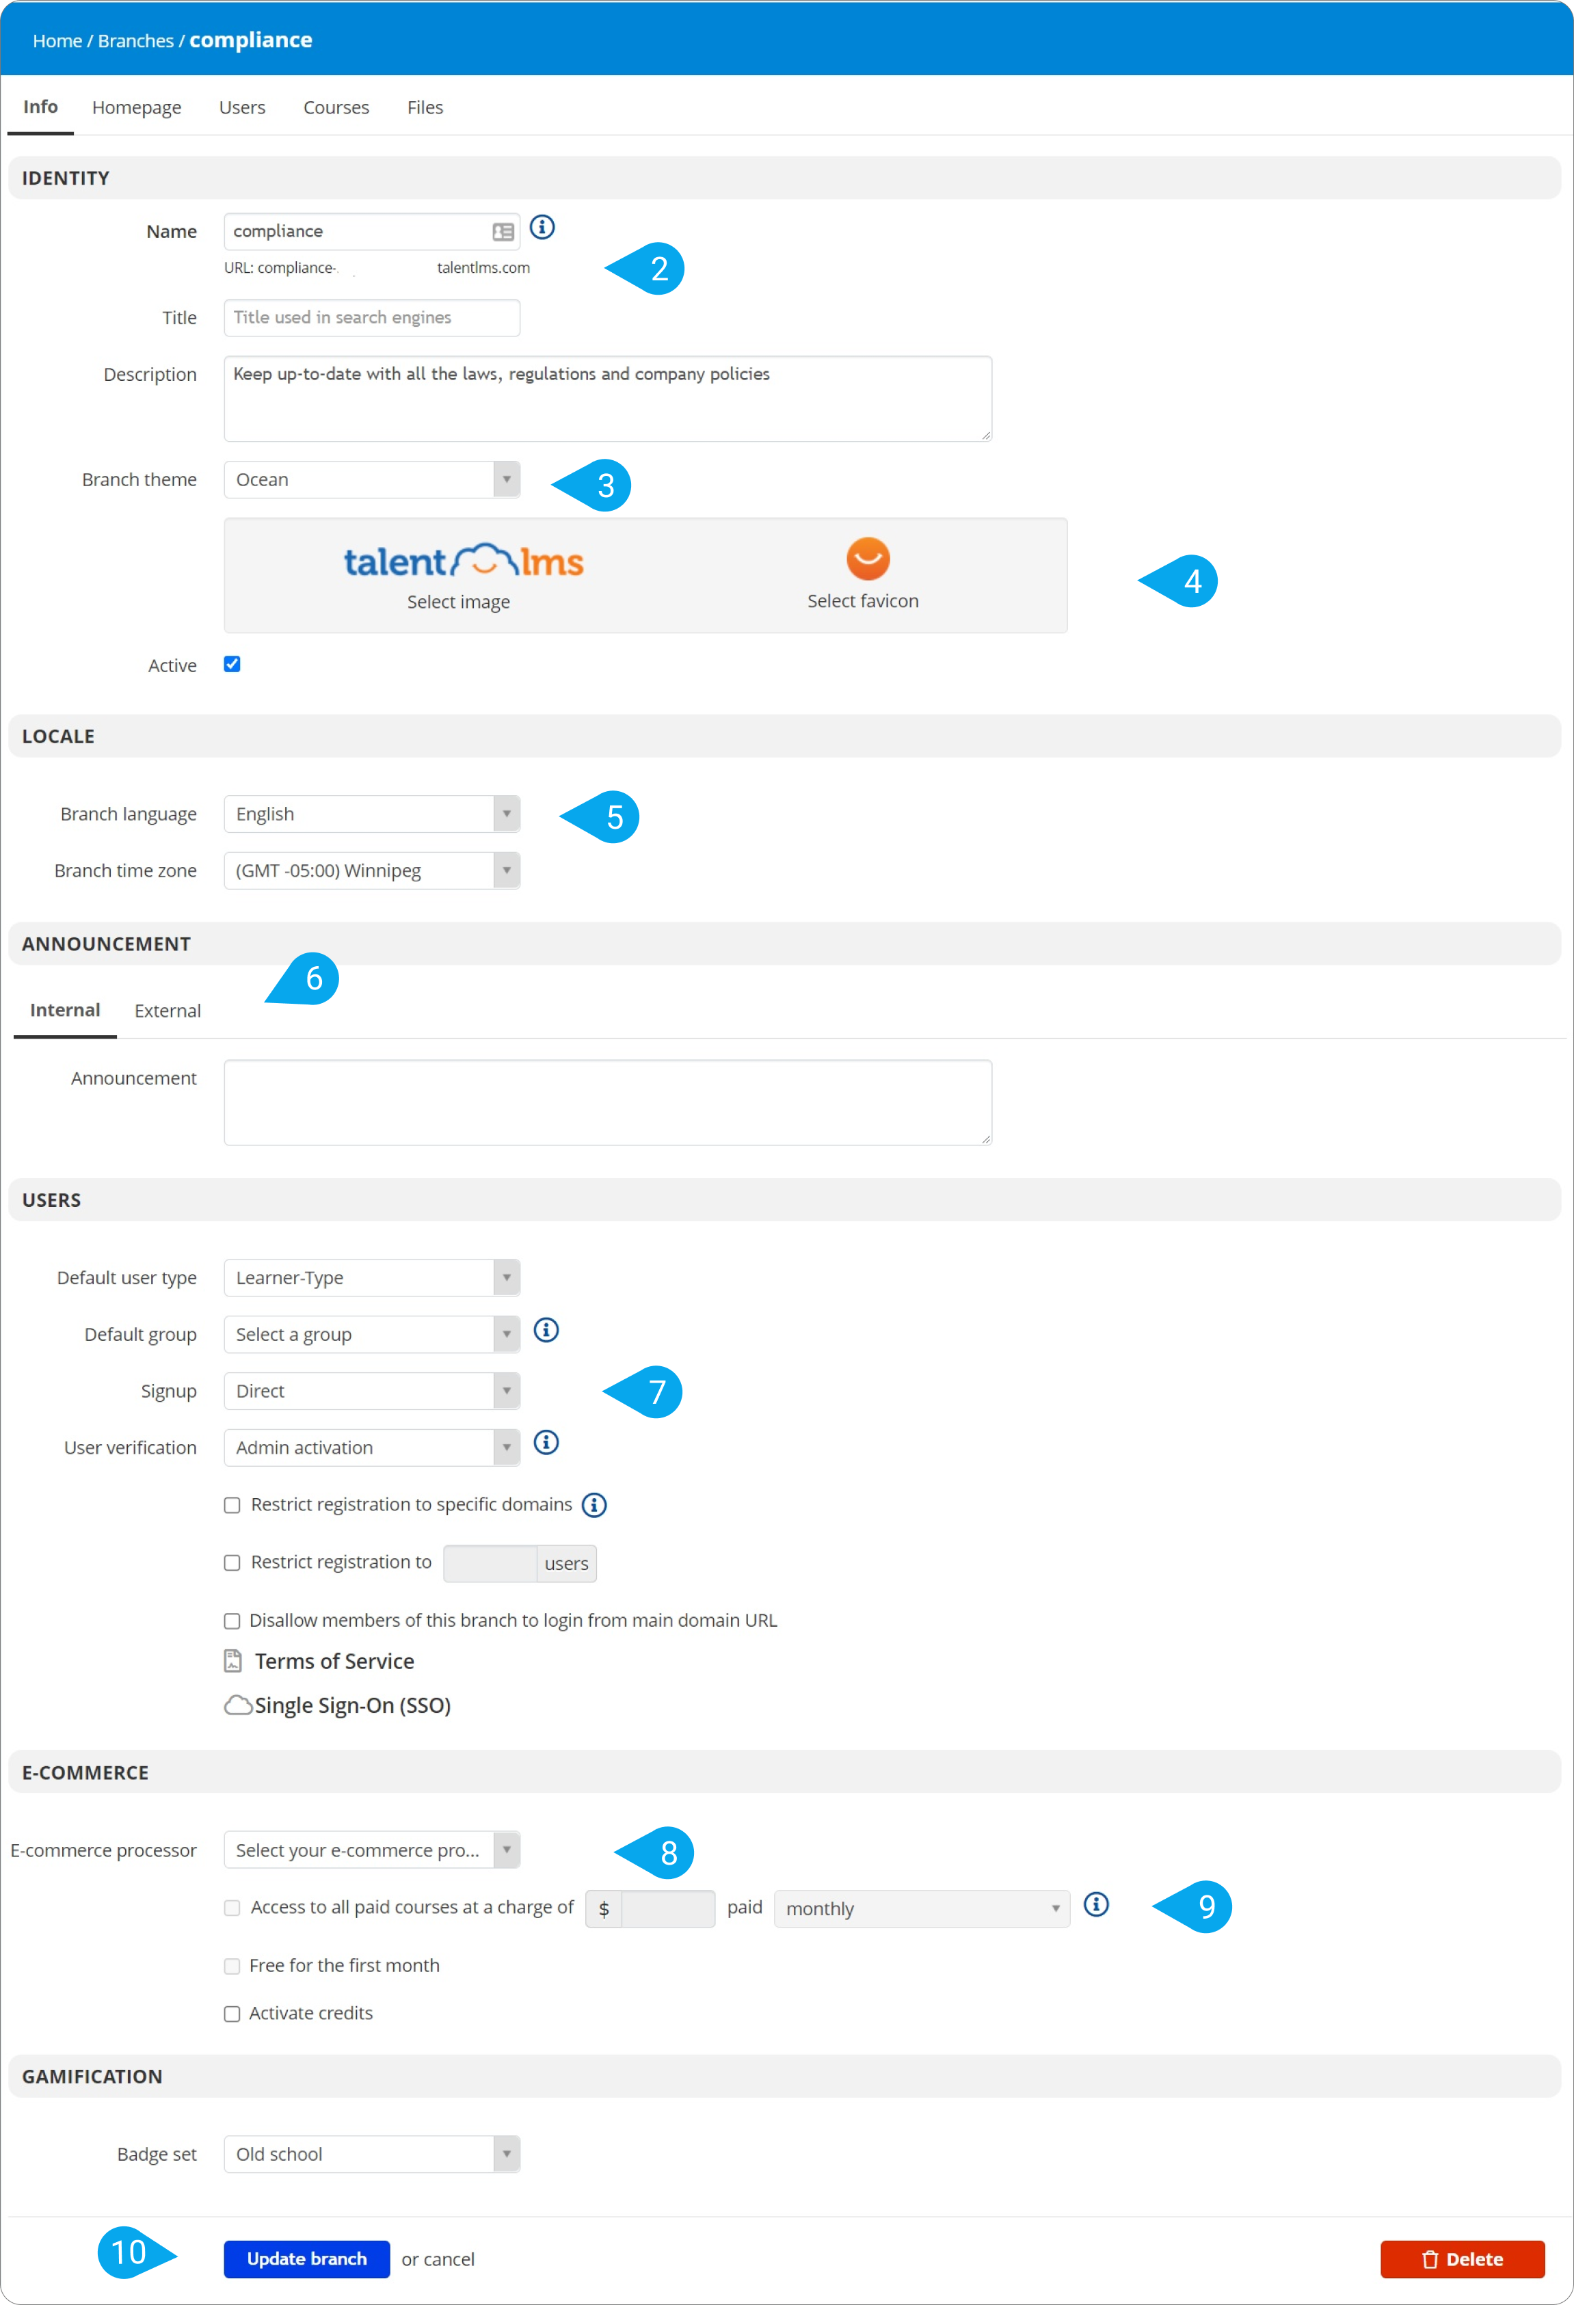Open the Branch theme dropdown showing Ocean
Image resolution: width=1574 pixels, height=2305 pixels.
tap(372, 480)
